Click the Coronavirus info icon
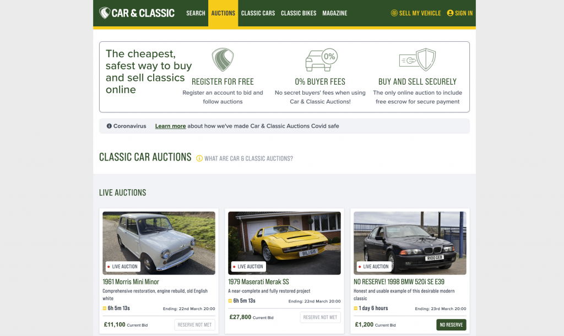The image size is (564, 336). pos(109,126)
